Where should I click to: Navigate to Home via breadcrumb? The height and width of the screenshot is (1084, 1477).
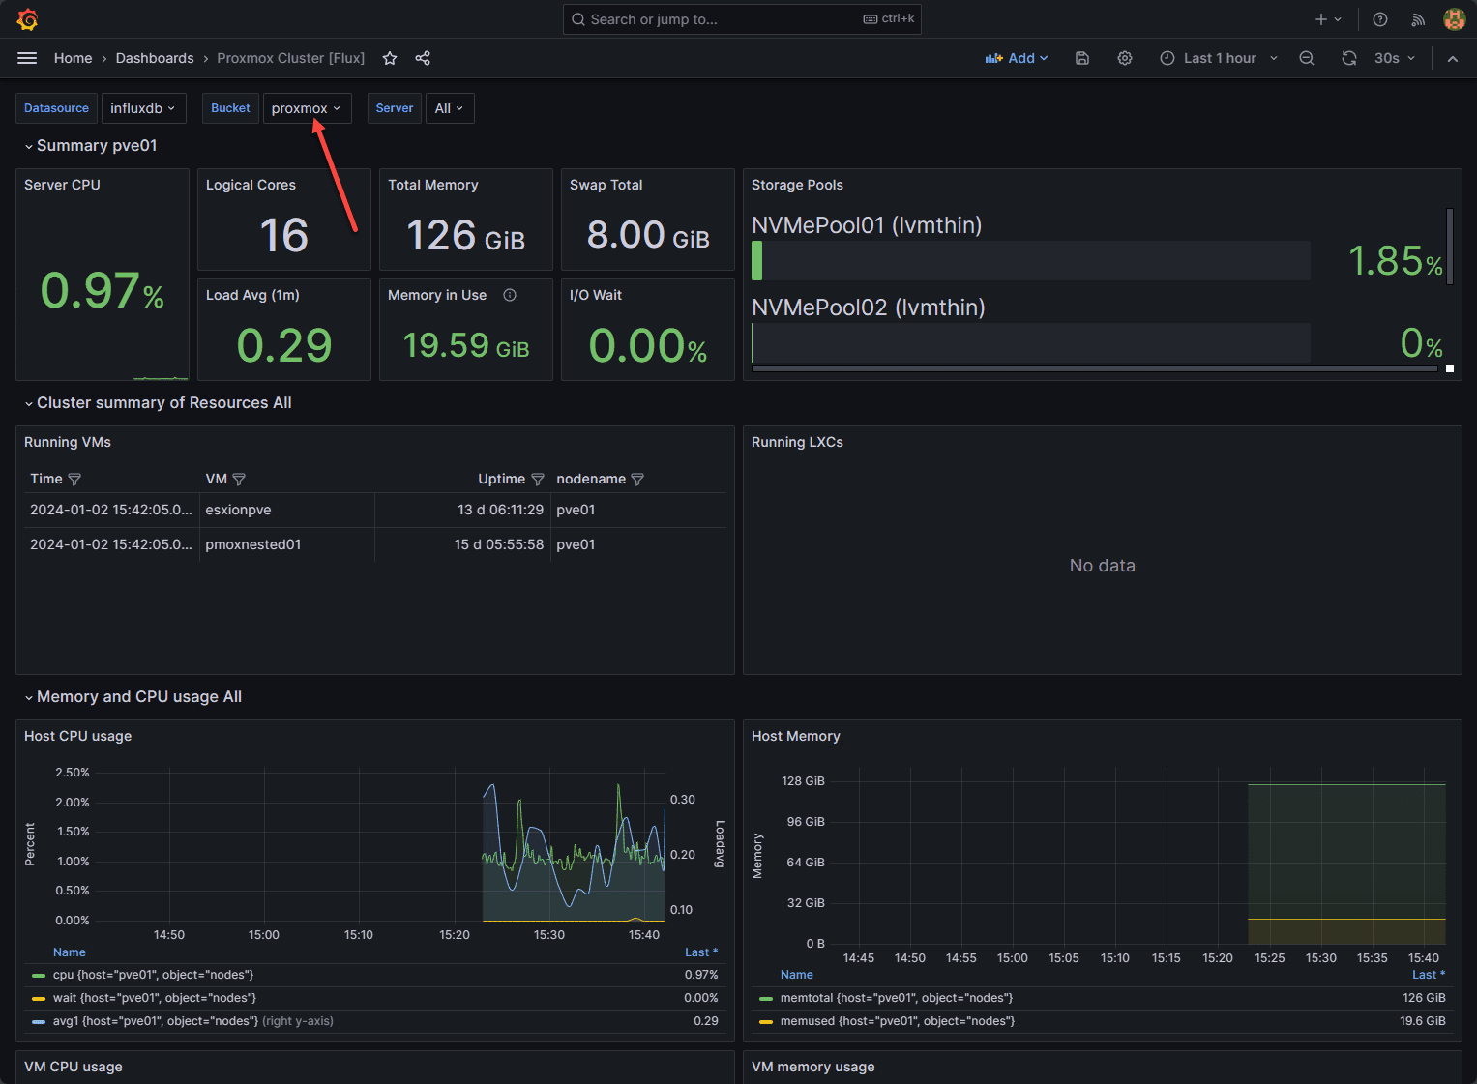click(73, 58)
